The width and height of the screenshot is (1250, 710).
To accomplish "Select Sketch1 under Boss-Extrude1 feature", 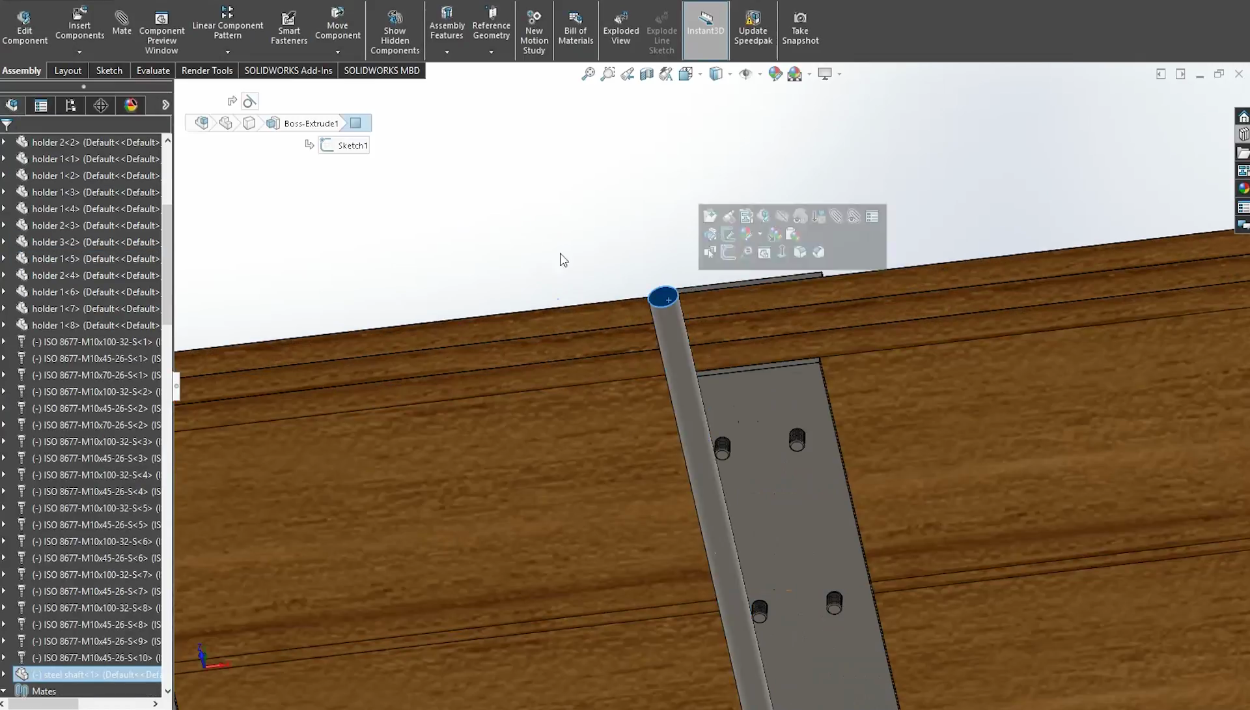I will pyautogui.click(x=351, y=144).
